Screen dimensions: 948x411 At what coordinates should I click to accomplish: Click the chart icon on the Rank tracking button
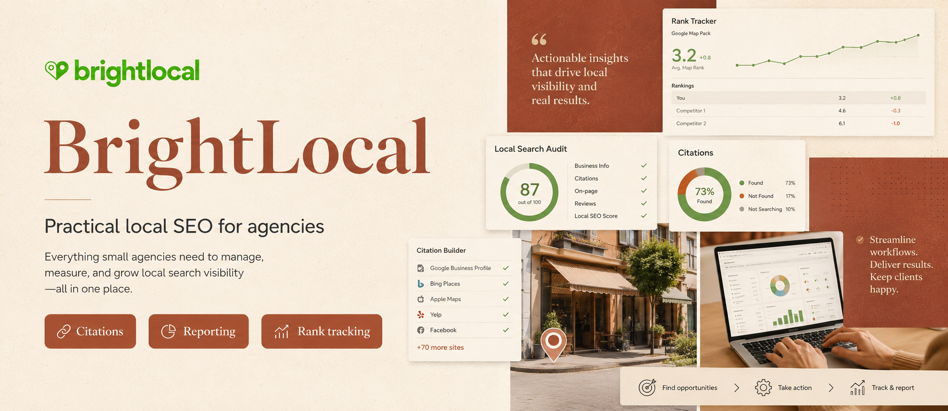point(282,331)
